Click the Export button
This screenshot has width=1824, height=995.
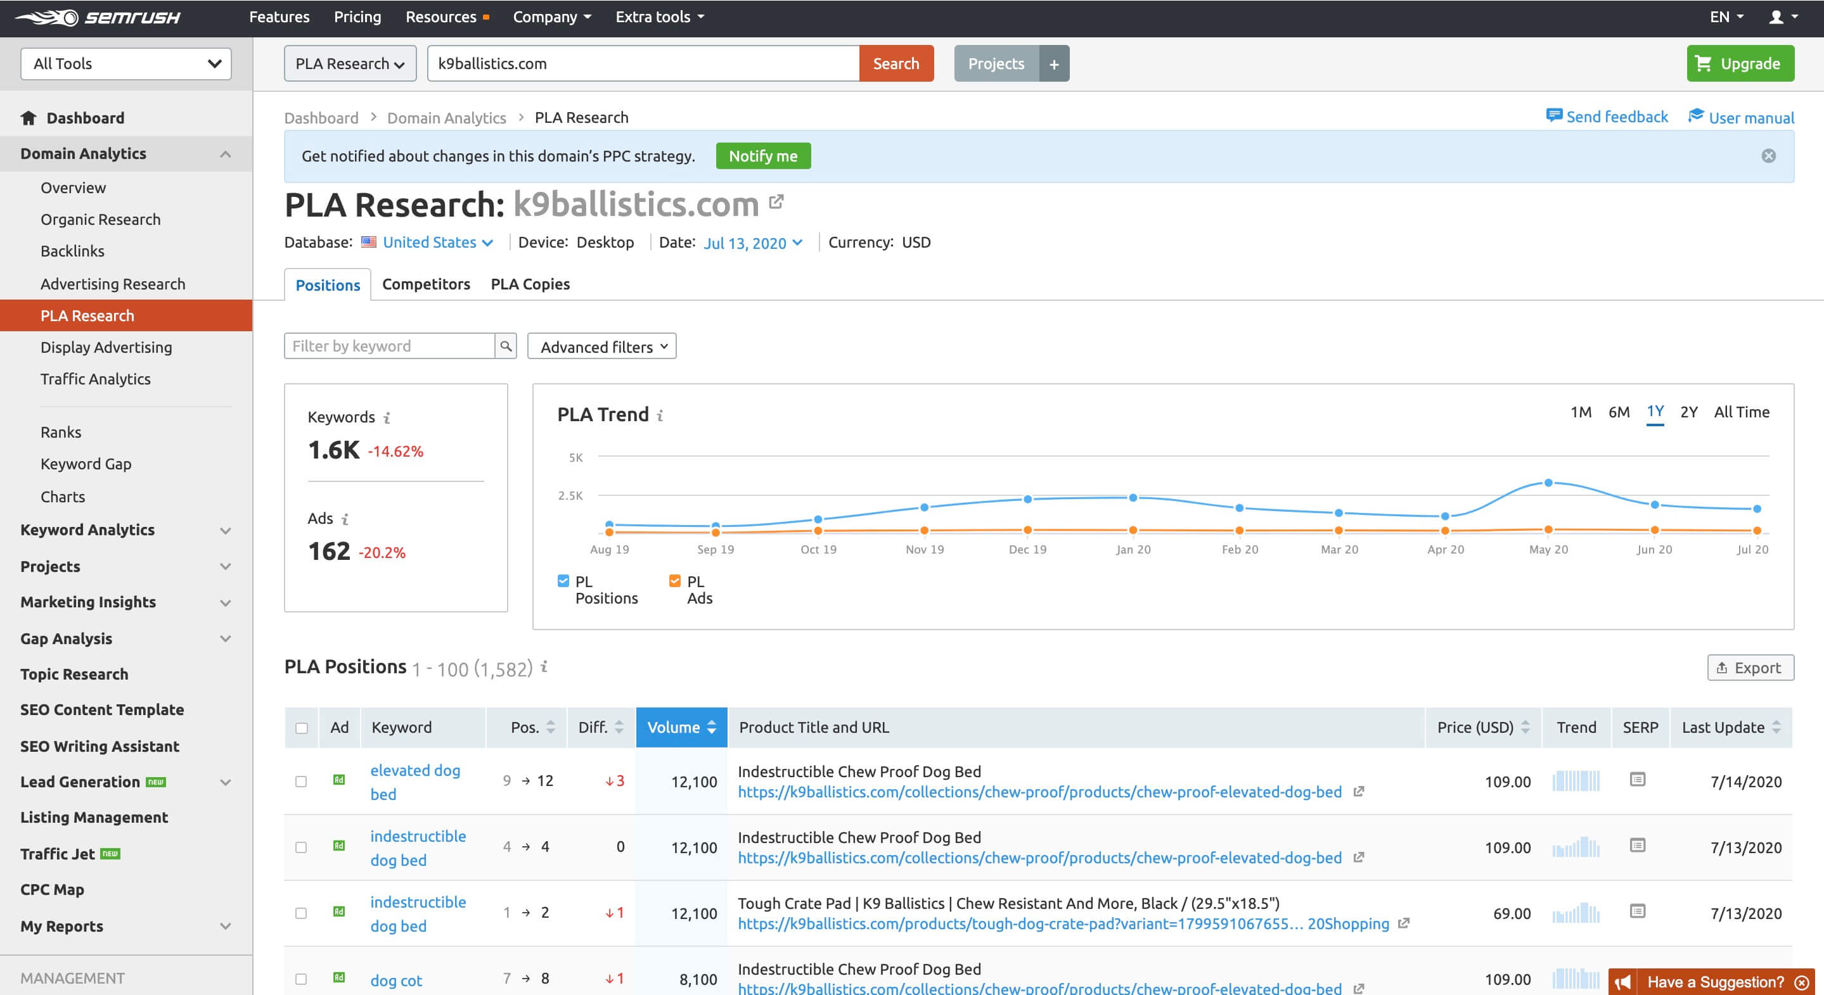pyautogui.click(x=1750, y=668)
